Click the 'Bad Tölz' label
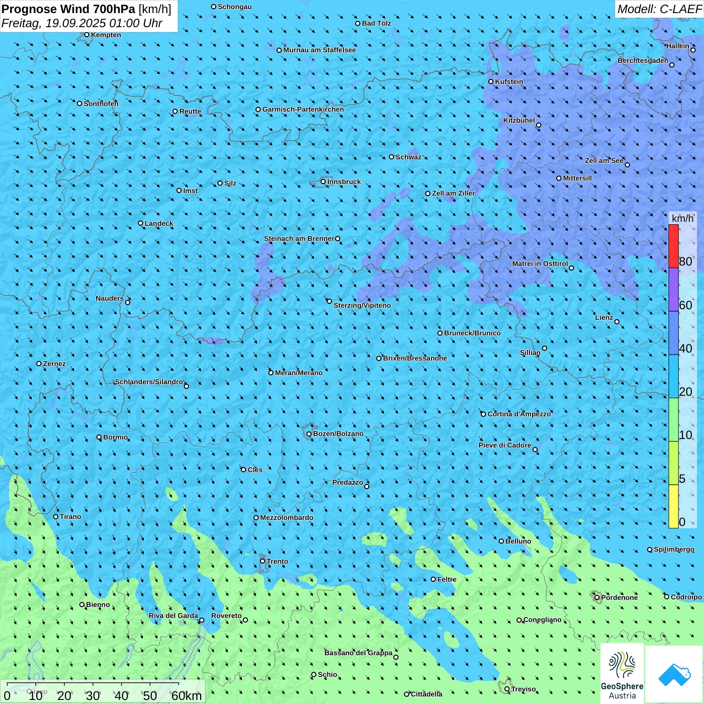 click(377, 23)
